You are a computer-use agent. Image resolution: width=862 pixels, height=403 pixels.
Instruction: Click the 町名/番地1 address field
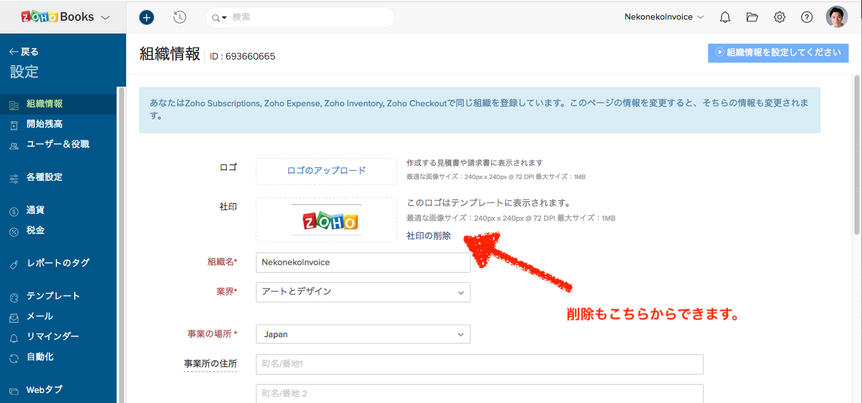479,364
